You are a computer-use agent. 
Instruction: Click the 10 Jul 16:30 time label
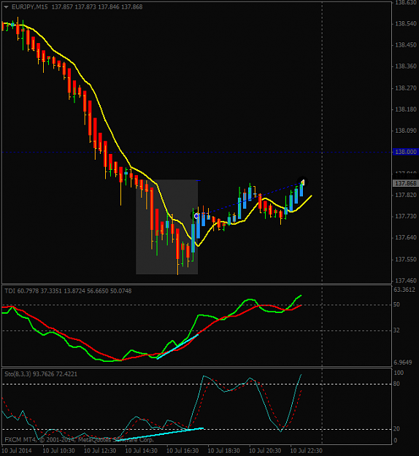(182, 451)
